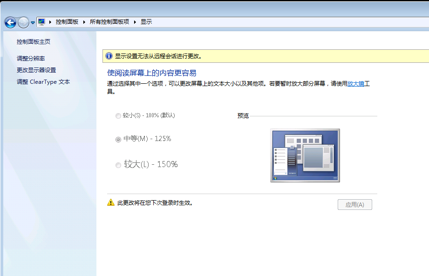Open the 放大镜 link
429x276 pixels.
point(356,84)
